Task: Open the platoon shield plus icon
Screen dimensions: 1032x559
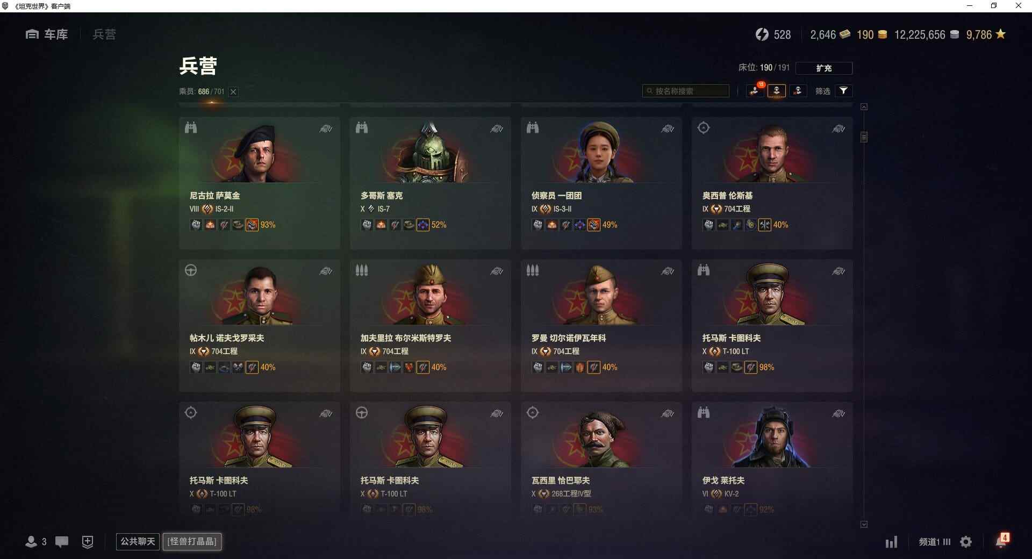Action: 88,542
